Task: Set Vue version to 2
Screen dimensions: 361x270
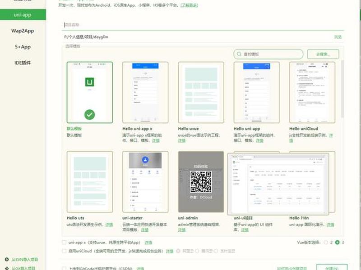Action: point(326,243)
